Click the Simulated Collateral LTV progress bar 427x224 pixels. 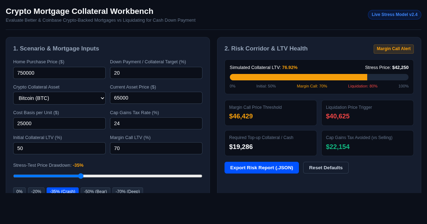pos(319,77)
